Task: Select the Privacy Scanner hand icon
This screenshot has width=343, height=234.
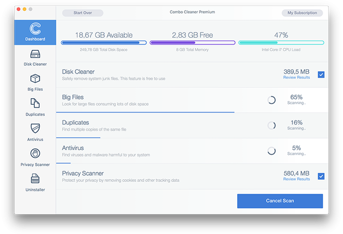Action: pos(35,153)
